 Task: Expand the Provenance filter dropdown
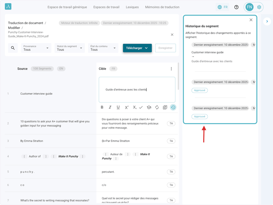(36, 48)
